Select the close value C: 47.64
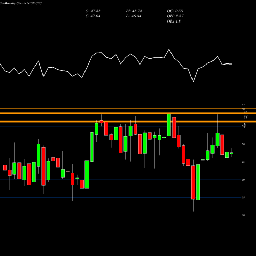Screen dimensions: 256x256 [93, 16]
